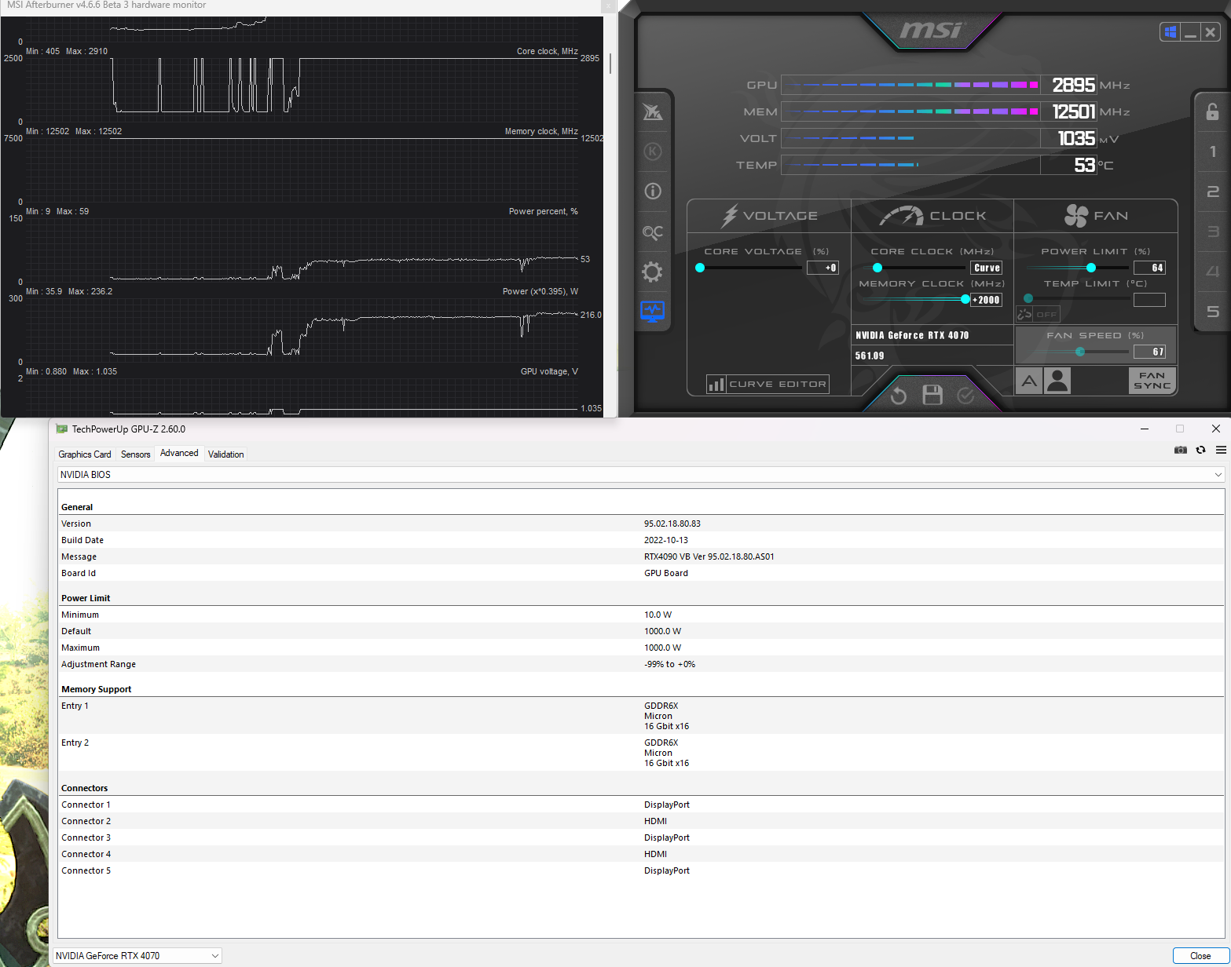The width and height of the screenshot is (1231, 967).
Task: Click the MSI dragon logo icon in Afterburner's sidebar
Action: coord(653,111)
